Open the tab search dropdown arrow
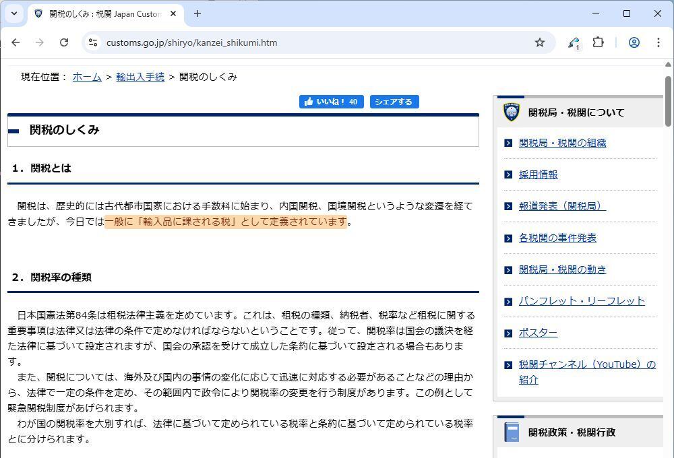674x458 pixels. coord(14,13)
